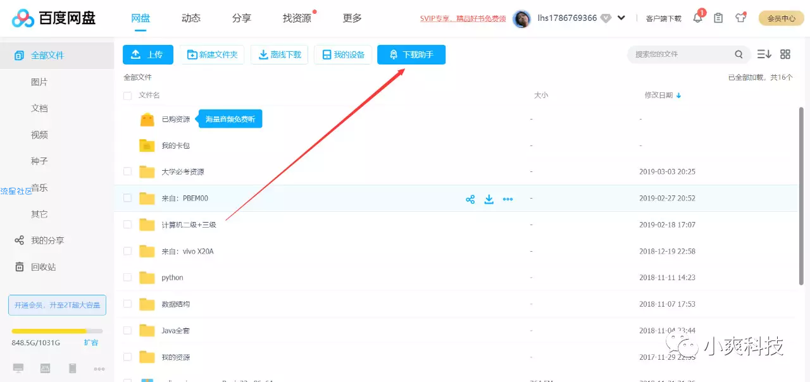Check the box for 大学必考资源
The height and width of the screenshot is (382, 810).
128,171
